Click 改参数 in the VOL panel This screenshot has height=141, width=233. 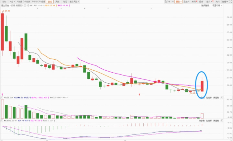click(x=202, y=98)
